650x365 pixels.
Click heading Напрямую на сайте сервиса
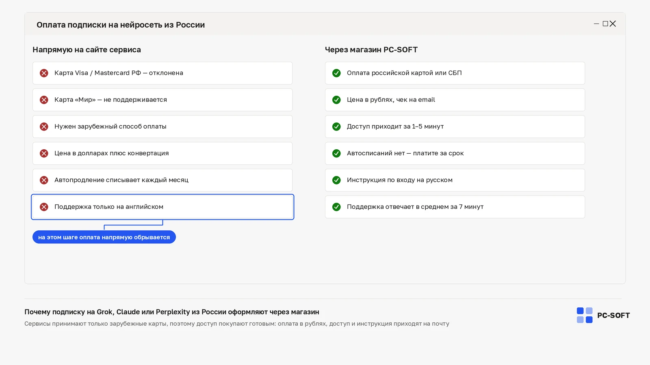pos(87,50)
